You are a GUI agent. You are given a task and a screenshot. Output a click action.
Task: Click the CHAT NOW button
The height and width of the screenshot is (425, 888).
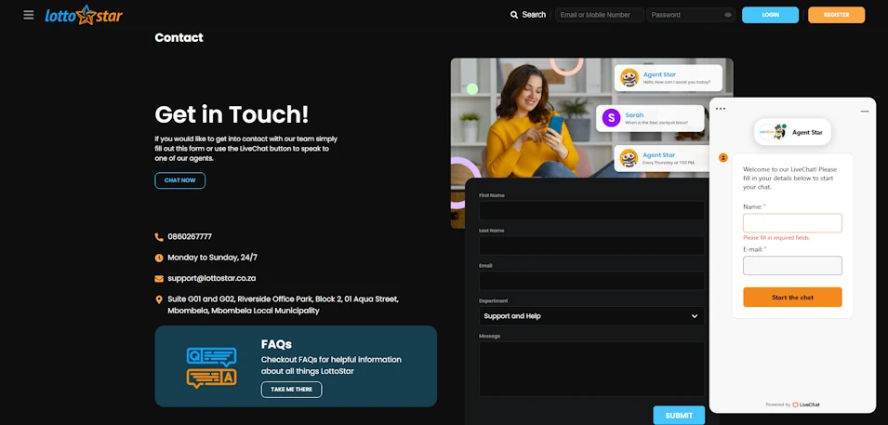click(180, 180)
